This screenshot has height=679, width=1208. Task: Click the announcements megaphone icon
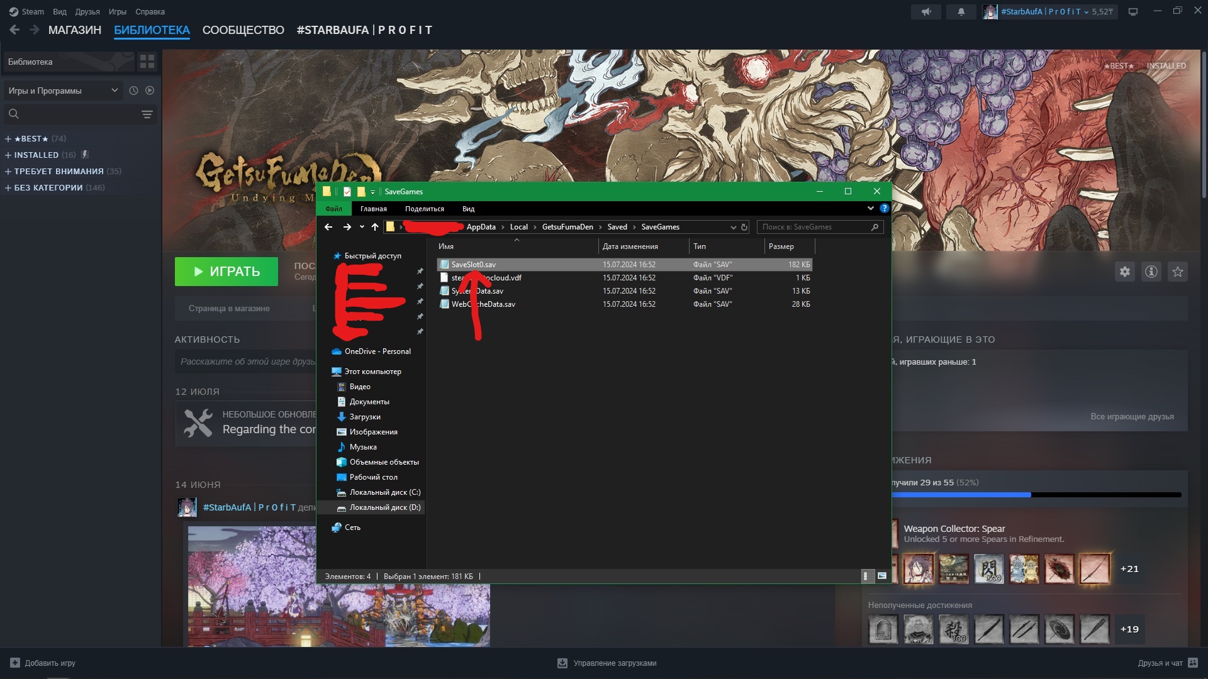tap(926, 12)
